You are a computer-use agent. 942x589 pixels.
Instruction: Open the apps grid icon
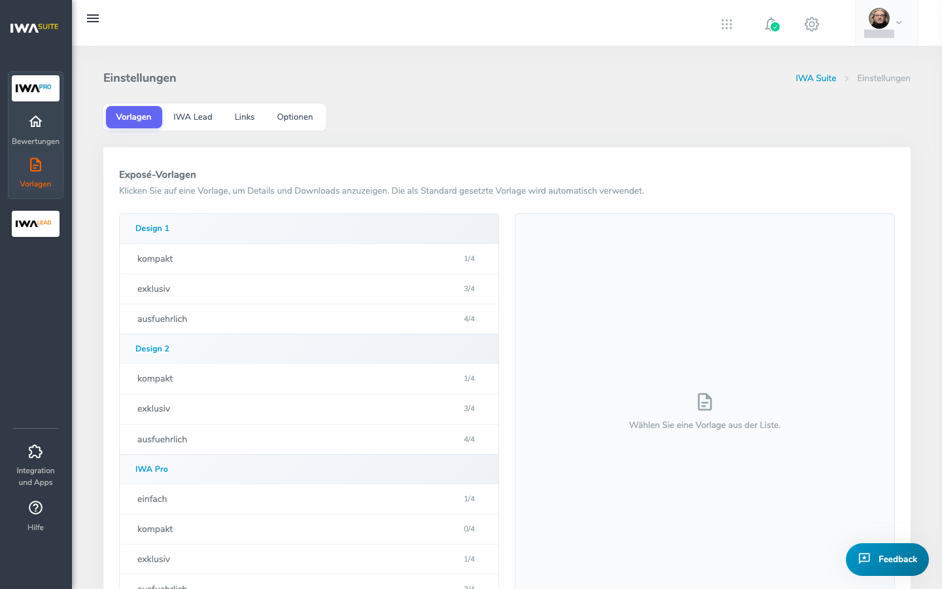(x=727, y=24)
